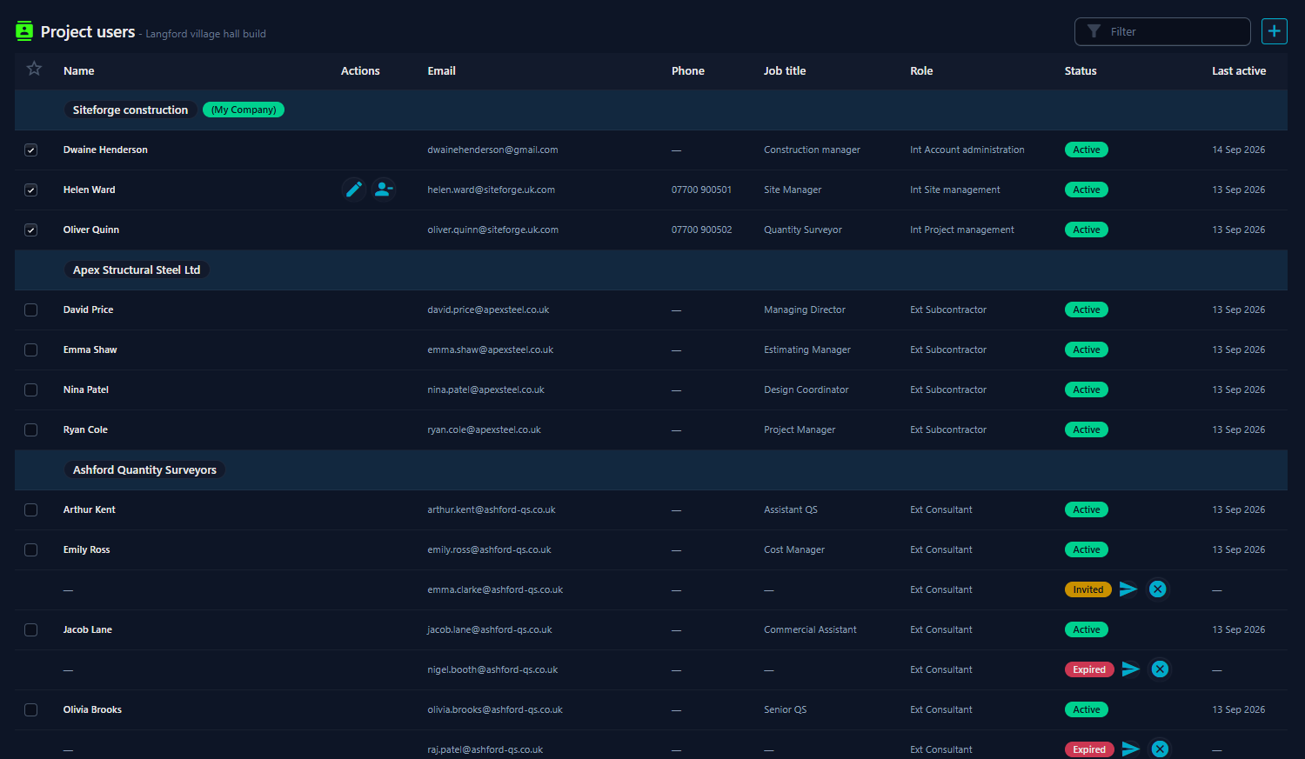This screenshot has width=1305, height=759.
Task: Click the green Project users icon
Action: pyautogui.click(x=24, y=31)
